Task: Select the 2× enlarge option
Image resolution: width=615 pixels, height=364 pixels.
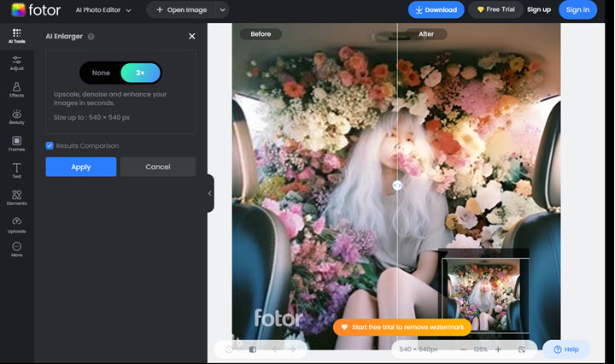Action: pos(140,73)
